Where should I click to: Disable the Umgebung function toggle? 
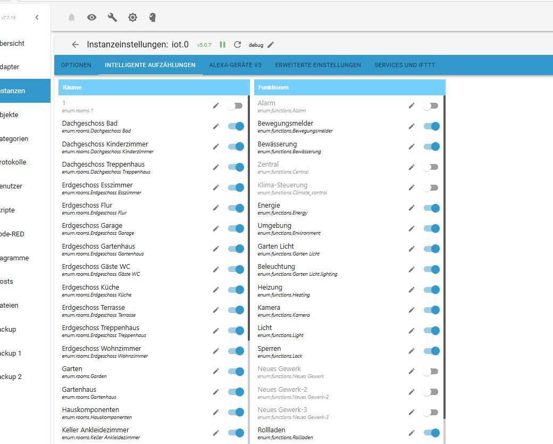tap(431, 228)
